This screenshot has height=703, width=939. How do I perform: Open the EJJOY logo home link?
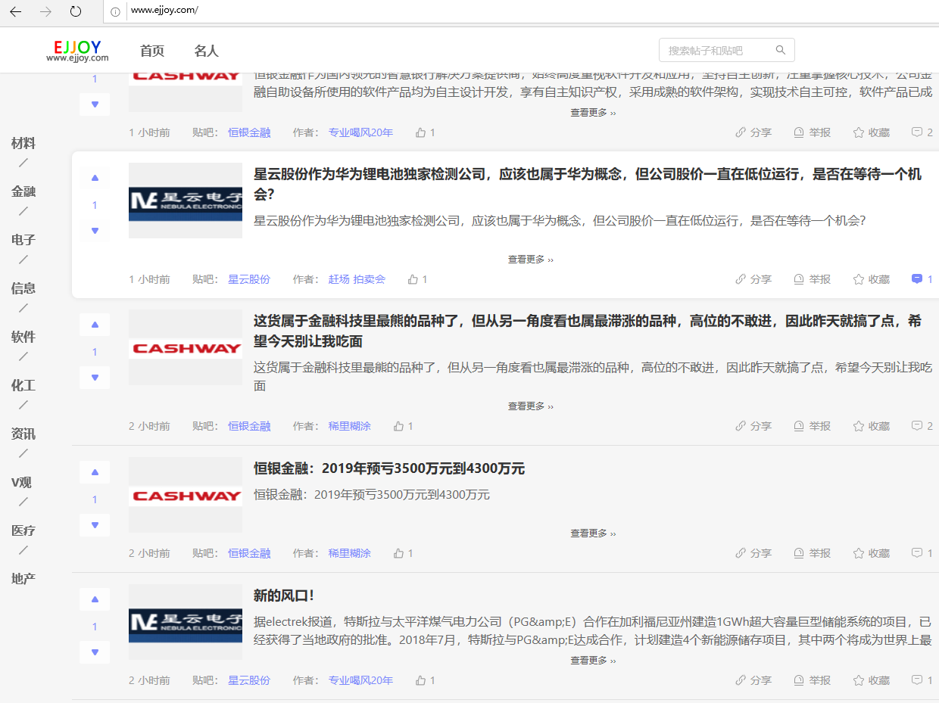[x=77, y=51]
